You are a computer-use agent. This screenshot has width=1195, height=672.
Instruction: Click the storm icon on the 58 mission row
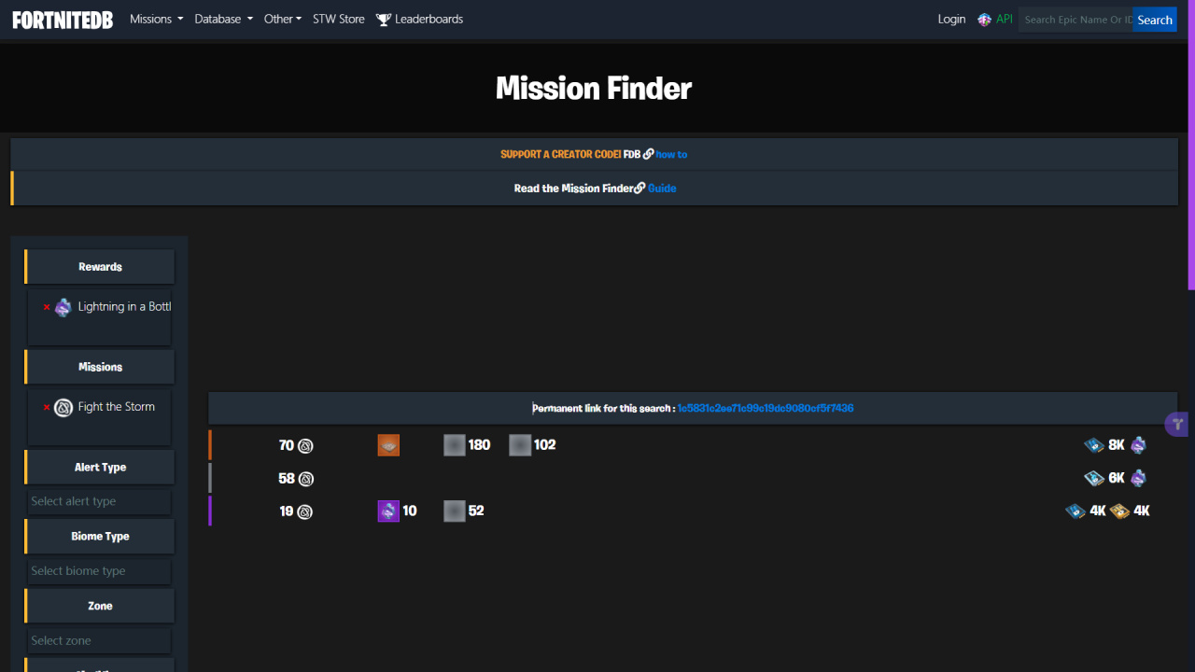pos(305,479)
